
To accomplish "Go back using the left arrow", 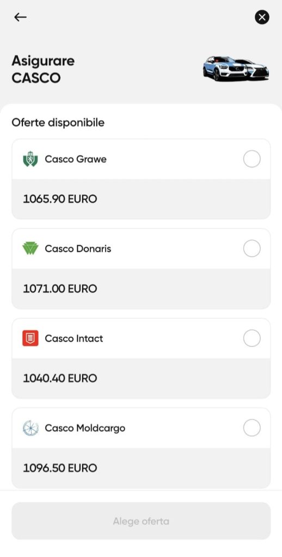I will pyautogui.click(x=20, y=17).
